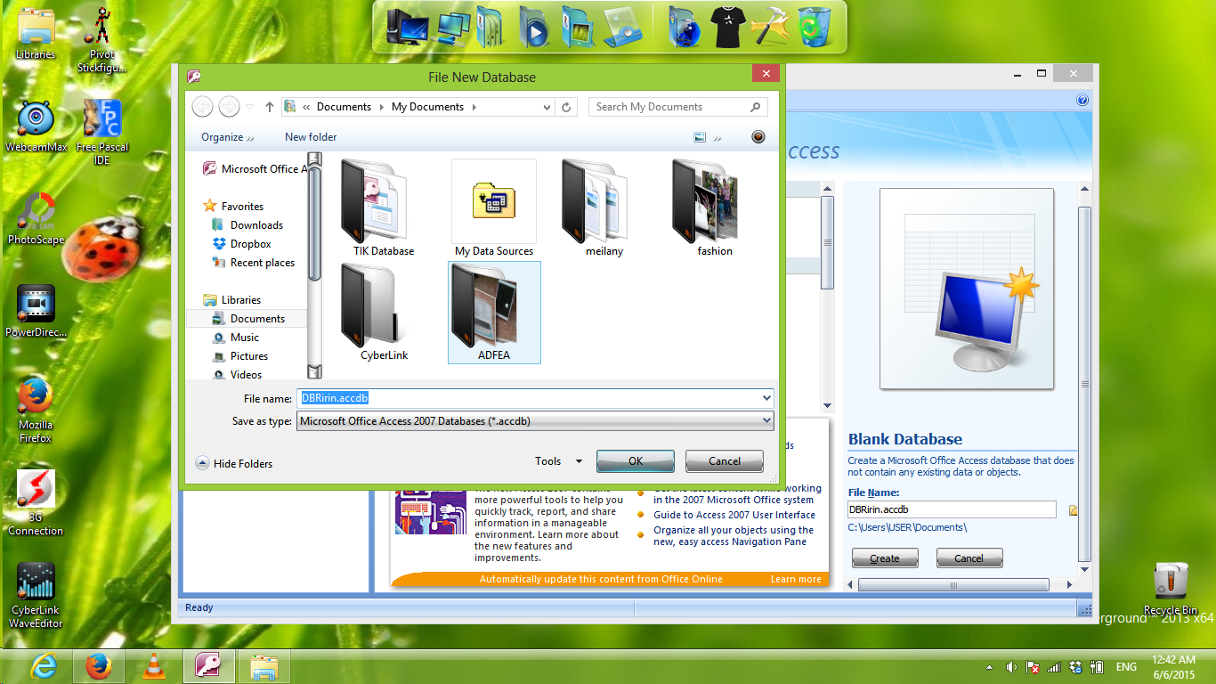Select the Music library

point(237,338)
